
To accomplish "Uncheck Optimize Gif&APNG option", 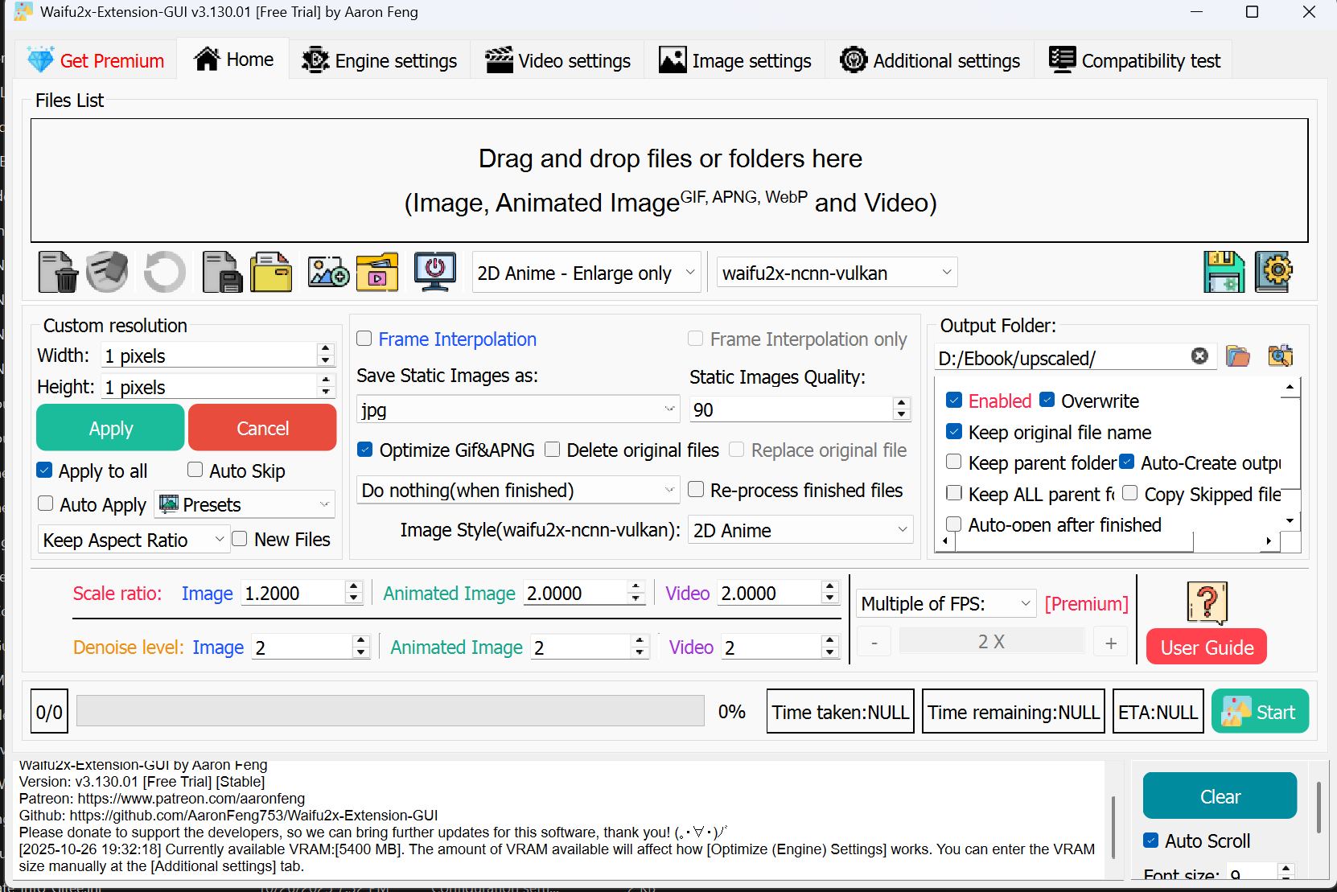I will (x=365, y=450).
